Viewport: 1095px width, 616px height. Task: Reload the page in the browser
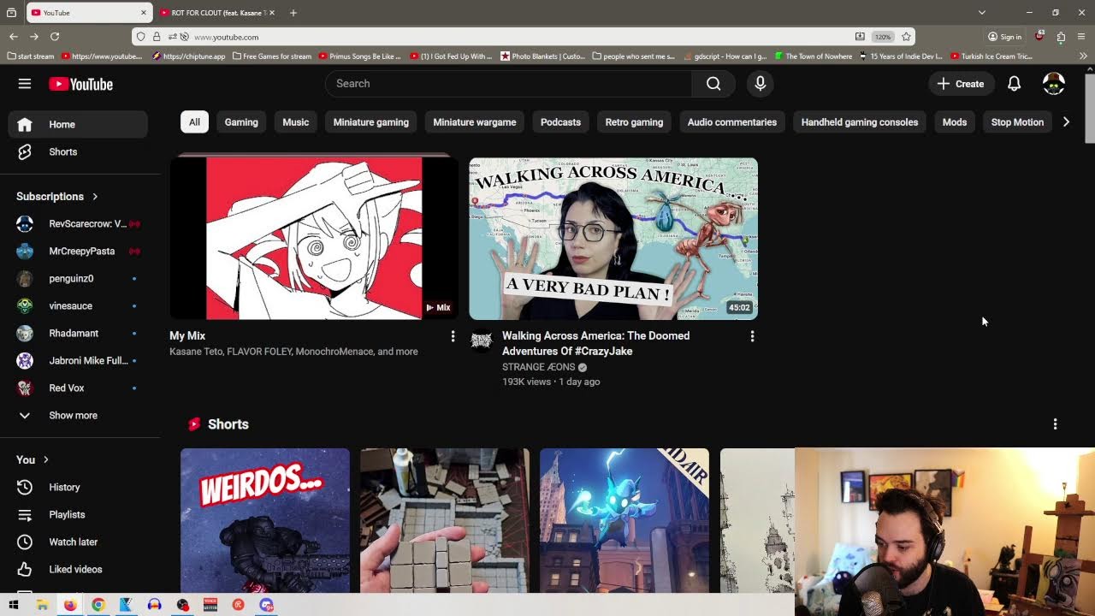click(55, 37)
